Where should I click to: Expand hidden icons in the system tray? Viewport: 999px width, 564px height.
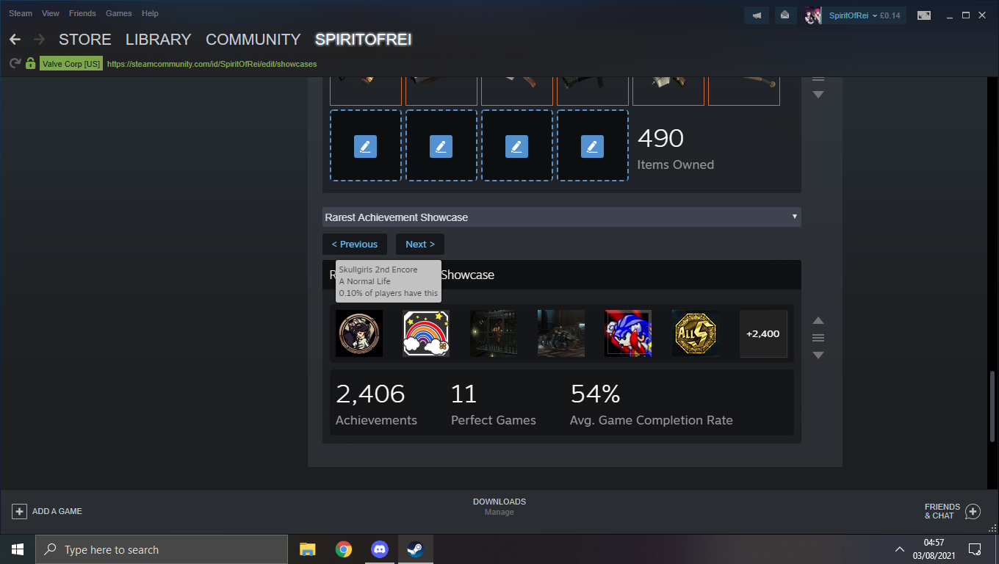tap(898, 549)
